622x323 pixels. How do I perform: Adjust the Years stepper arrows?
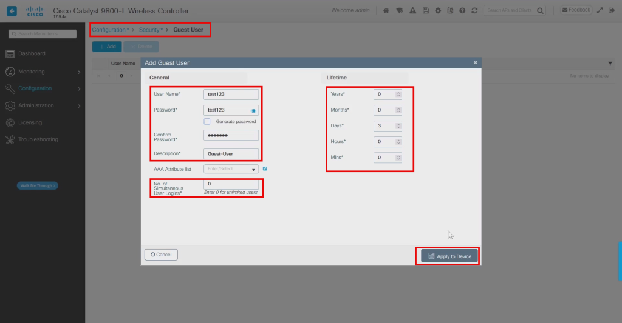point(398,94)
